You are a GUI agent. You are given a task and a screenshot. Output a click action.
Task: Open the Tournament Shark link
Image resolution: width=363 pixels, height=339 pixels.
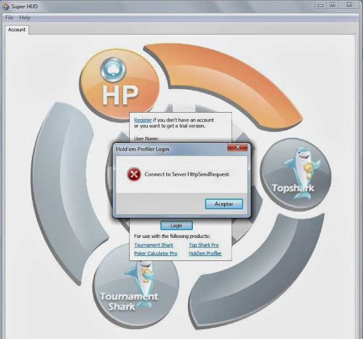[154, 245]
